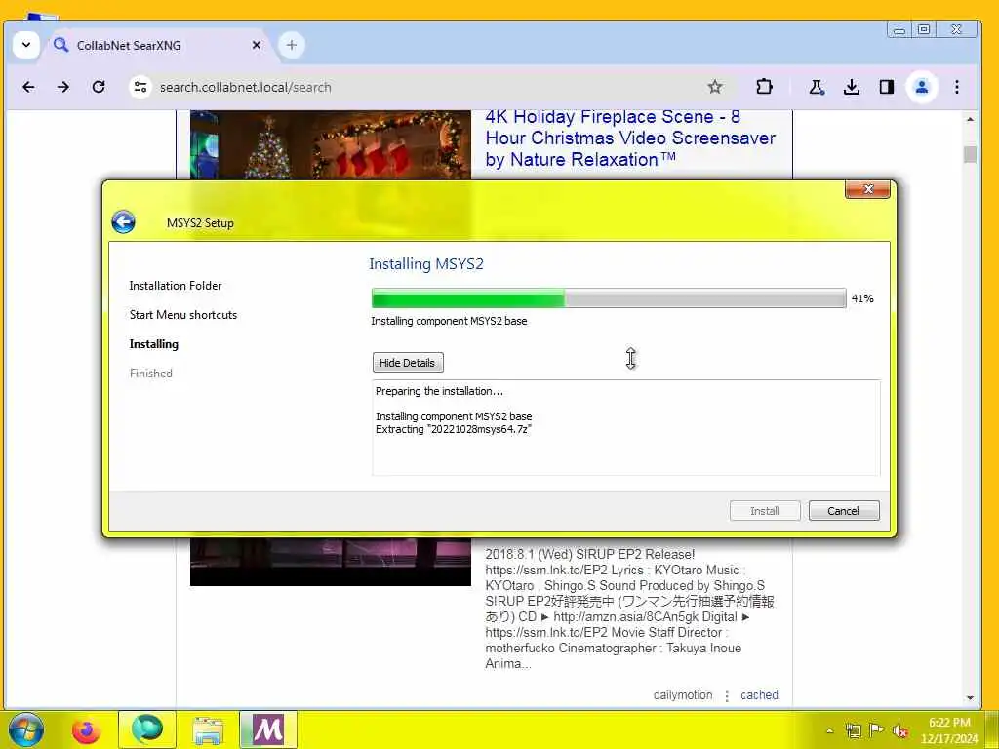Click Installing step in sidebar
999x749 pixels.
click(153, 344)
